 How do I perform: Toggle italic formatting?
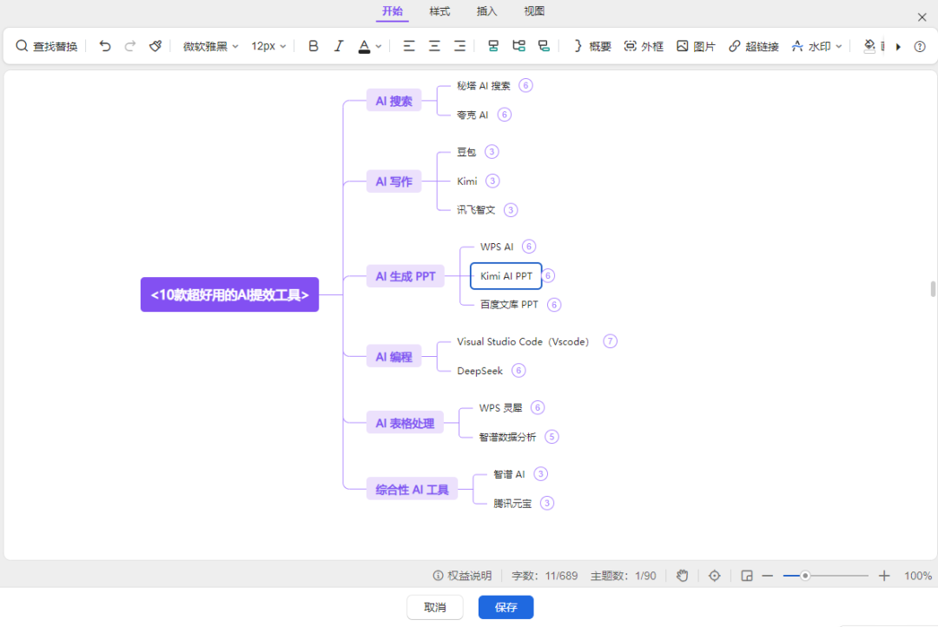click(x=339, y=46)
